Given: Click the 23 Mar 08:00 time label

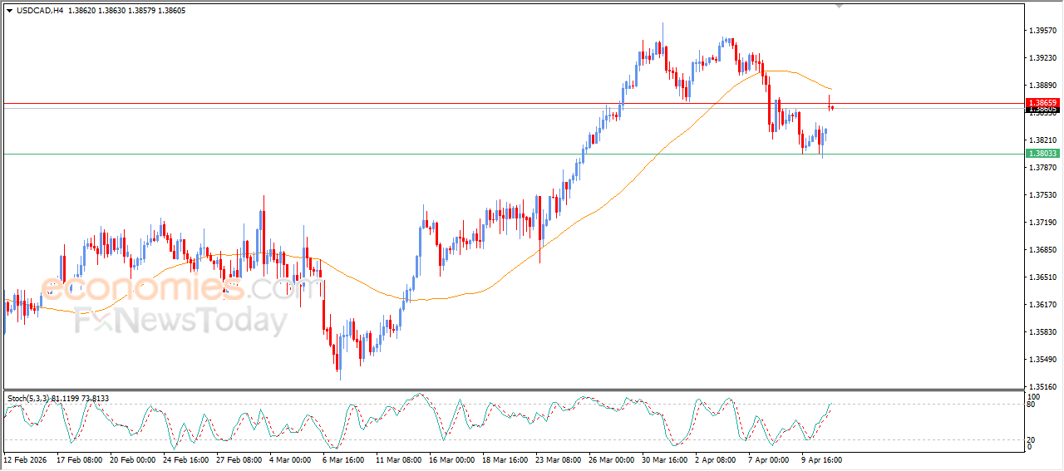Looking at the screenshot, I should click(555, 459).
